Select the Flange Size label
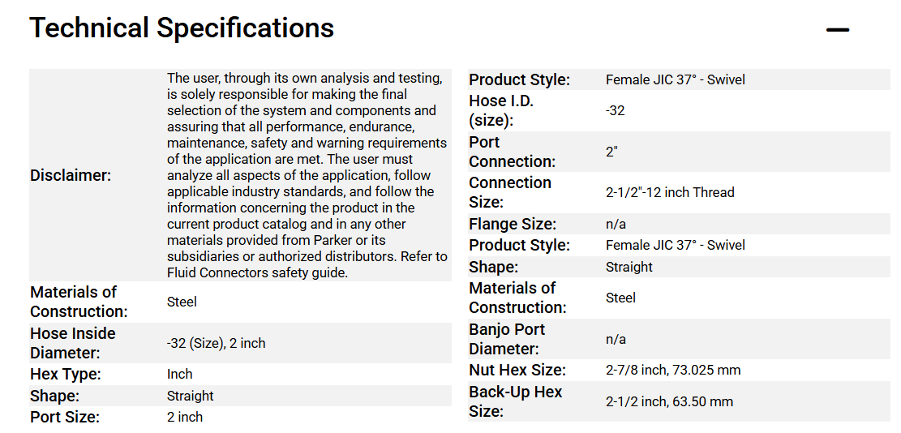This screenshot has width=901, height=433. pos(513,224)
